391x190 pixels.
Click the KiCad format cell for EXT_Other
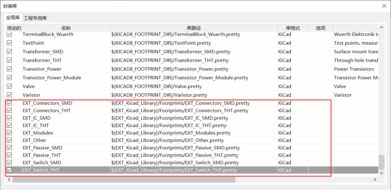(292, 140)
